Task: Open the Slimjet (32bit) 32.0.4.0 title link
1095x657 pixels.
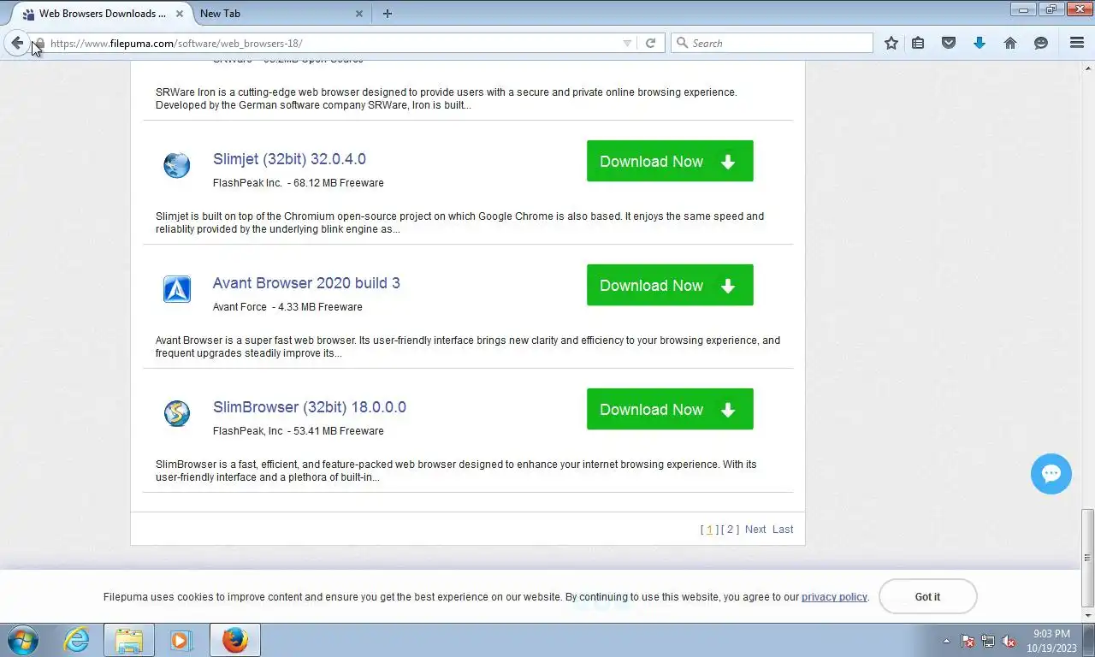Action: (x=289, y=159)
